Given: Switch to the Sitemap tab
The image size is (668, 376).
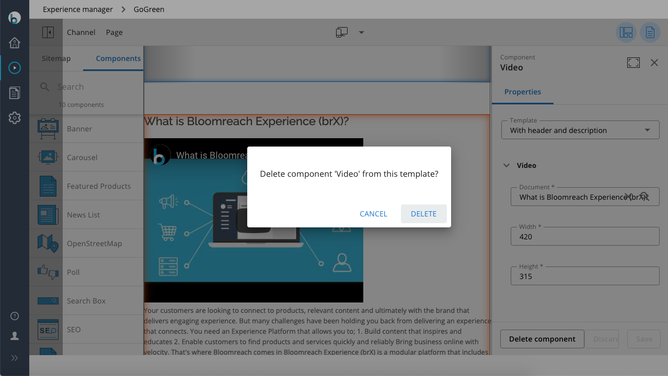Looking at the screenshot, I should point(56,58).
